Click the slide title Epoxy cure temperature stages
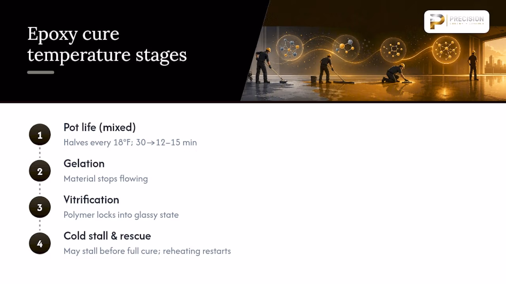 click(107, 44)
